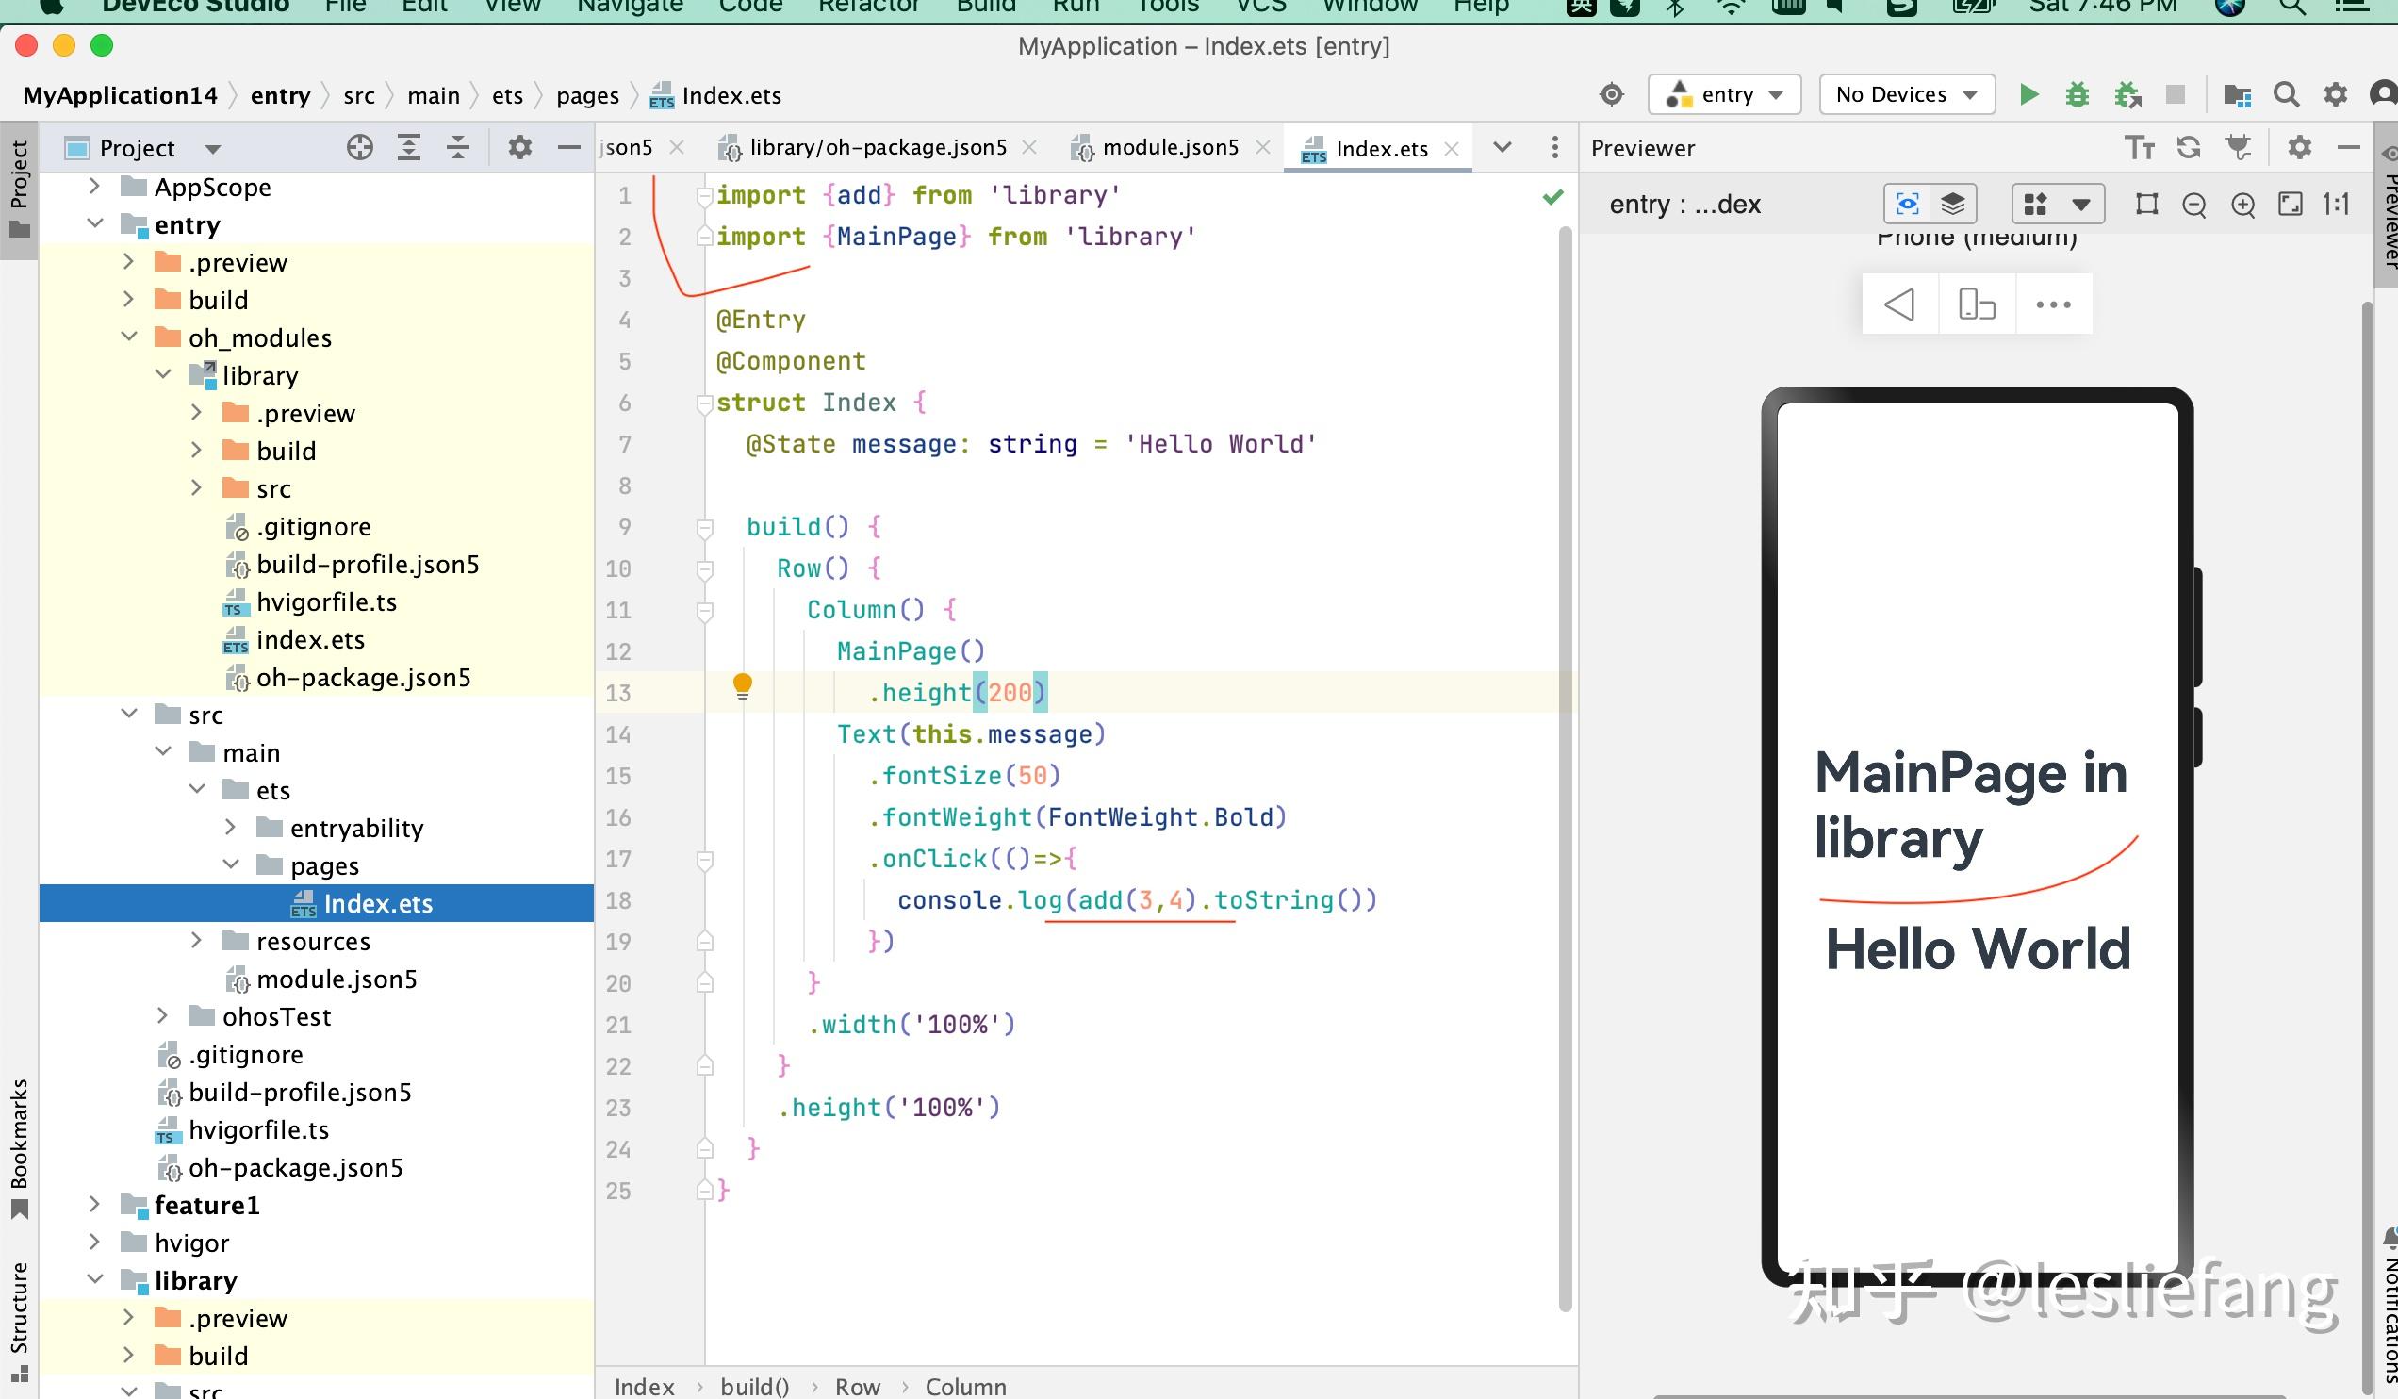Toggle the Structure tool window side tab
2398x1399 pixels.
19,1323
